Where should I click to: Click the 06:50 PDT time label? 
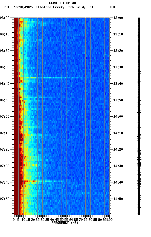[5, 100]
